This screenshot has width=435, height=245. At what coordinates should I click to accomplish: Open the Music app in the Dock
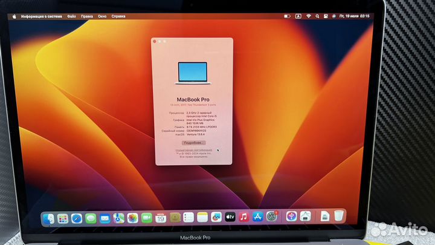tap(244, 217)
